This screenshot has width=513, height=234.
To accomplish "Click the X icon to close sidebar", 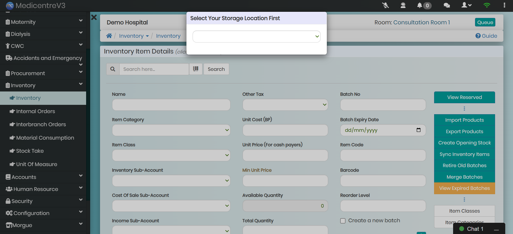I will pyautogui.click(x=94, y=18).
